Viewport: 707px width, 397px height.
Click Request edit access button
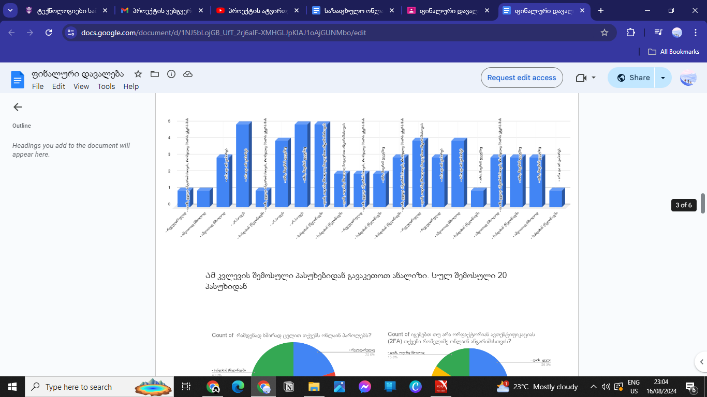coord(522,78)
